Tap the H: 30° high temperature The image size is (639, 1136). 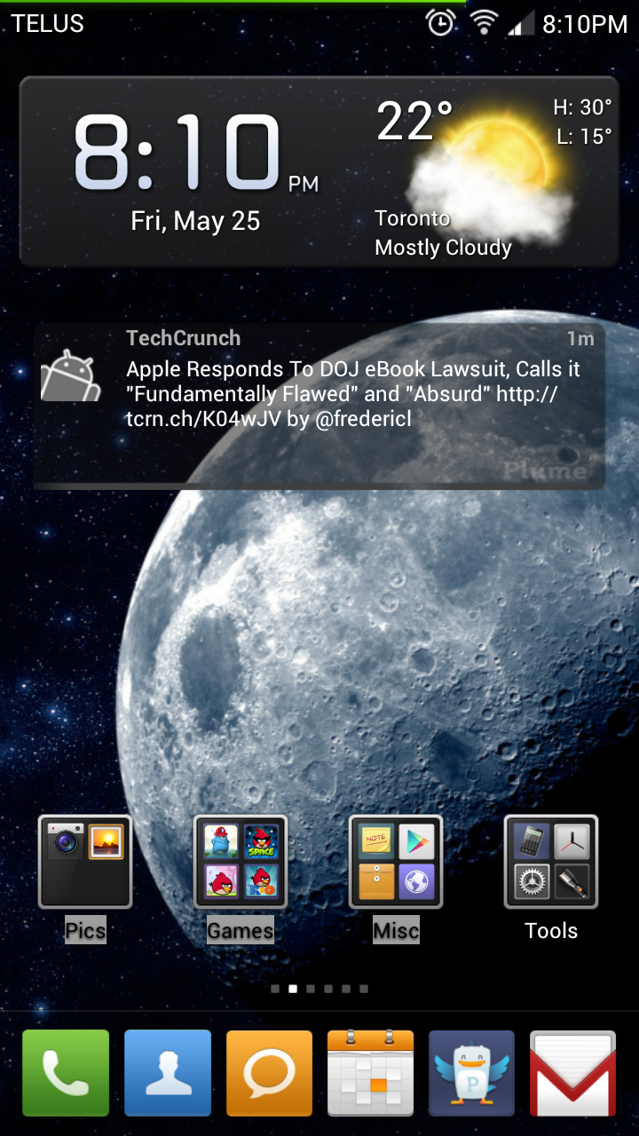pyautogui.click(x=583, y=107)
